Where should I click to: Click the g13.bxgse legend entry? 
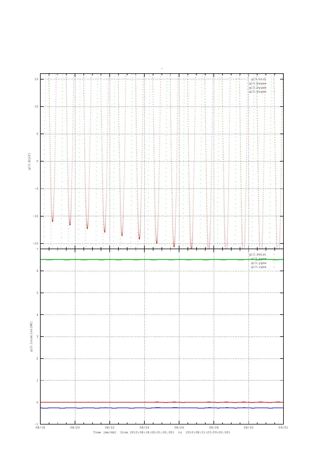258,83
